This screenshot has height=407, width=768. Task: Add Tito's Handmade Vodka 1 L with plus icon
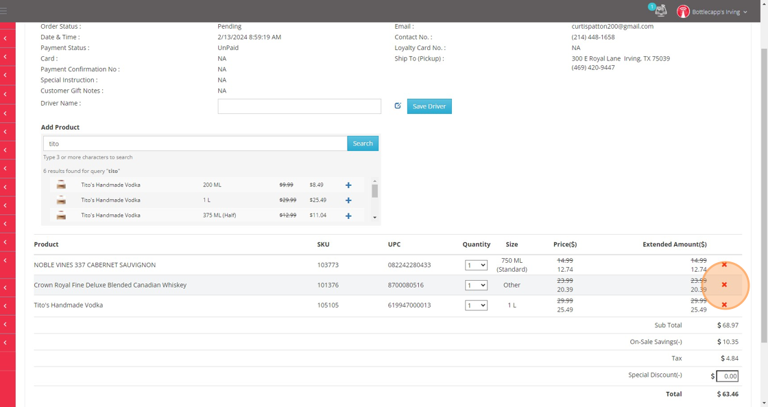pyautogui.click(x=348, y=200)
